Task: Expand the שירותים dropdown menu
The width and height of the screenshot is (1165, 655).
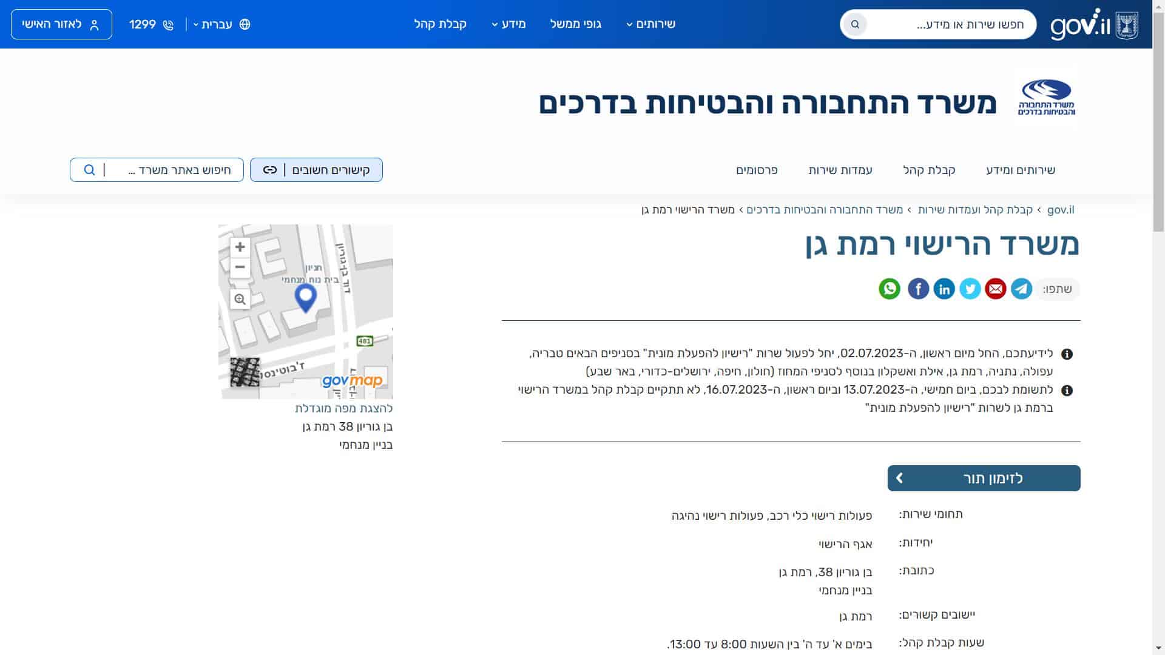Action: (x=650, y=24)
